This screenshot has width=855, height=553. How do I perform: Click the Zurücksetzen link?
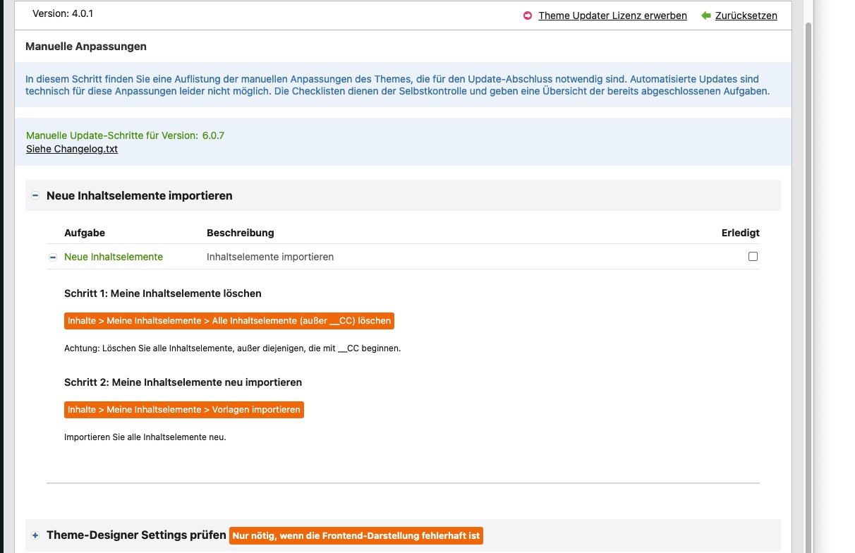pos(746,16)
